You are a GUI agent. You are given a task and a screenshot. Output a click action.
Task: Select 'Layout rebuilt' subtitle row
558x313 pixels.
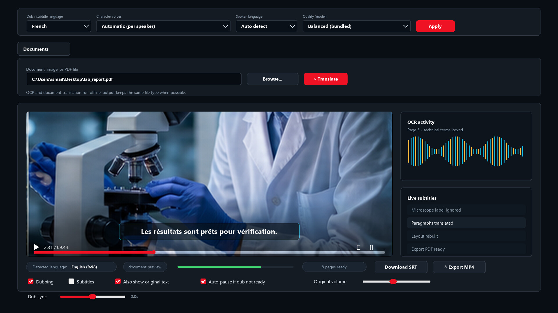(466, 236)
